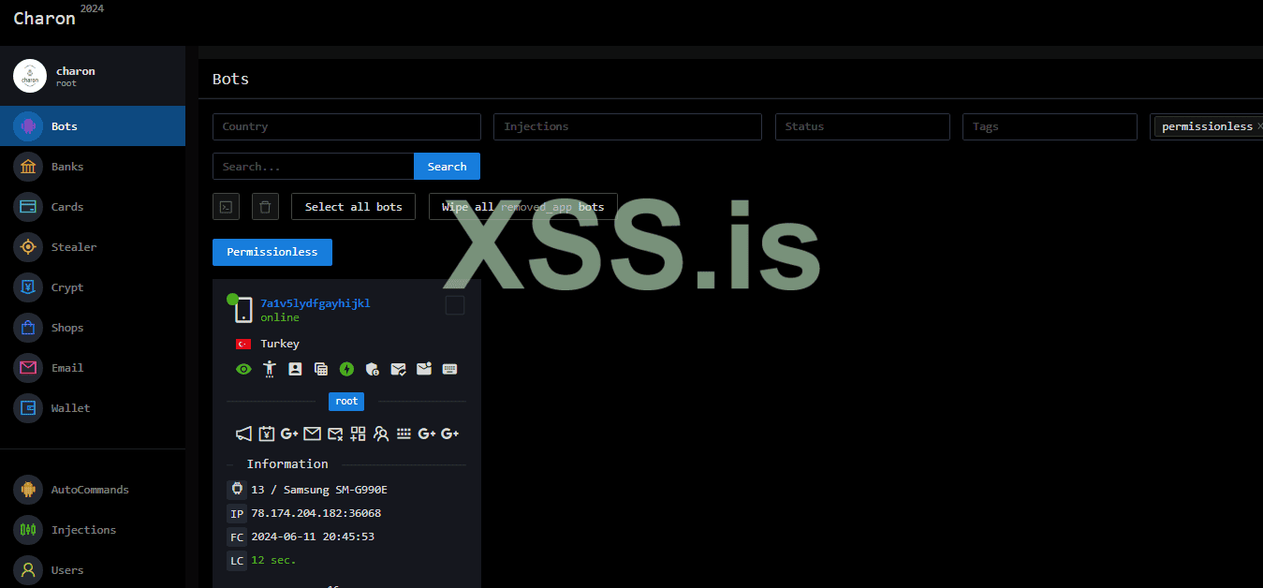Image resolution: width=1263 pixels, height=588 pixels.
Task: Tick the checkbox on the Turkey bot card
Action: (455, 305)
